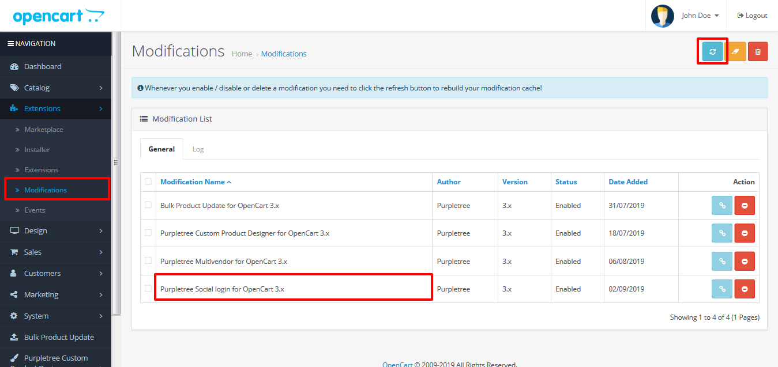The image size is (778, 367).
Task: Collapse the Extensions menu chevron
Action: [101, 108]
